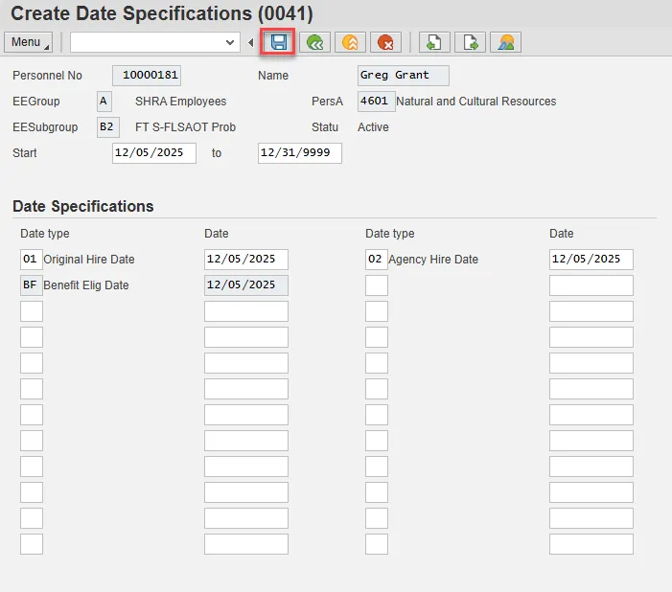Click date type code box 01
This screenshot has width=672, height=592.
tap(31, 260)
